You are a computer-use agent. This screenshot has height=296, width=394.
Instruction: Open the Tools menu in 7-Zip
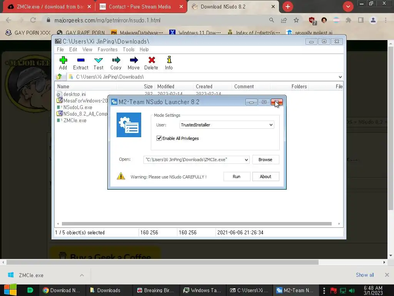click(x=129, y=50)
